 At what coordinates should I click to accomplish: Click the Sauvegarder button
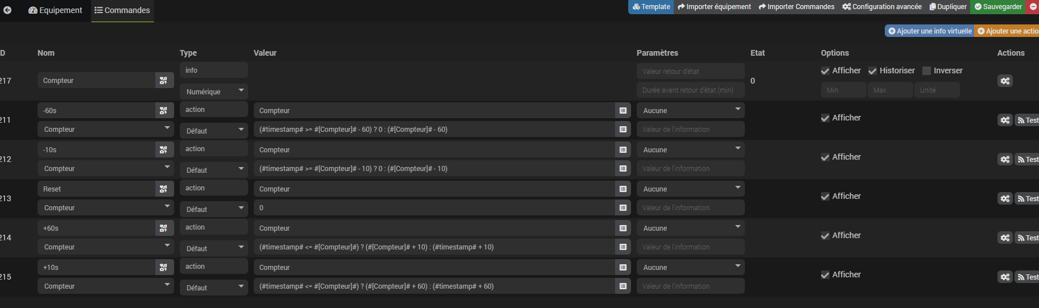pos(998,7)
